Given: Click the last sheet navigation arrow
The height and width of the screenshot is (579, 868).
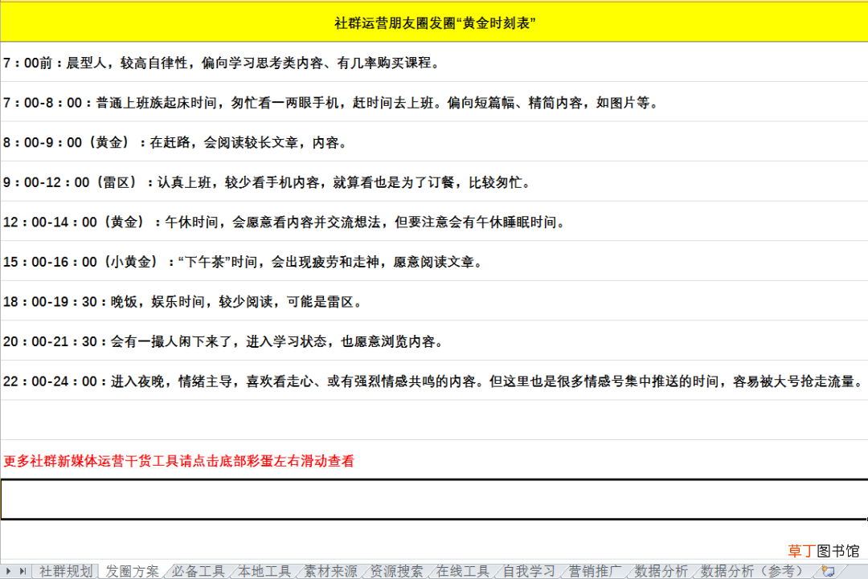Looking at the screenshot, I should pyautogui.click(x=23, y=571).
